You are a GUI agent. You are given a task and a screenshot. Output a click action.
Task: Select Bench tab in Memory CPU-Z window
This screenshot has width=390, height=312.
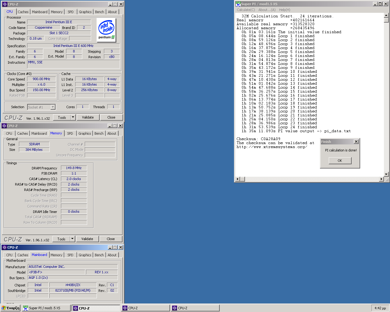click(x=99, y=133)
